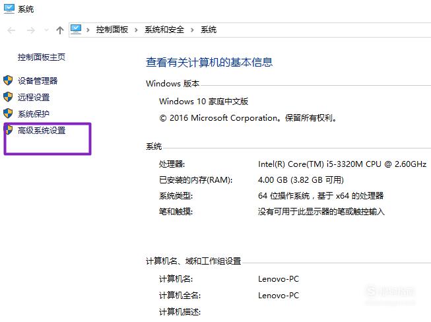Image resolution: width=431 pixels, height=322 pixels.
Task: Click the 计算机描述 label
Action: [x=180, y=312]
